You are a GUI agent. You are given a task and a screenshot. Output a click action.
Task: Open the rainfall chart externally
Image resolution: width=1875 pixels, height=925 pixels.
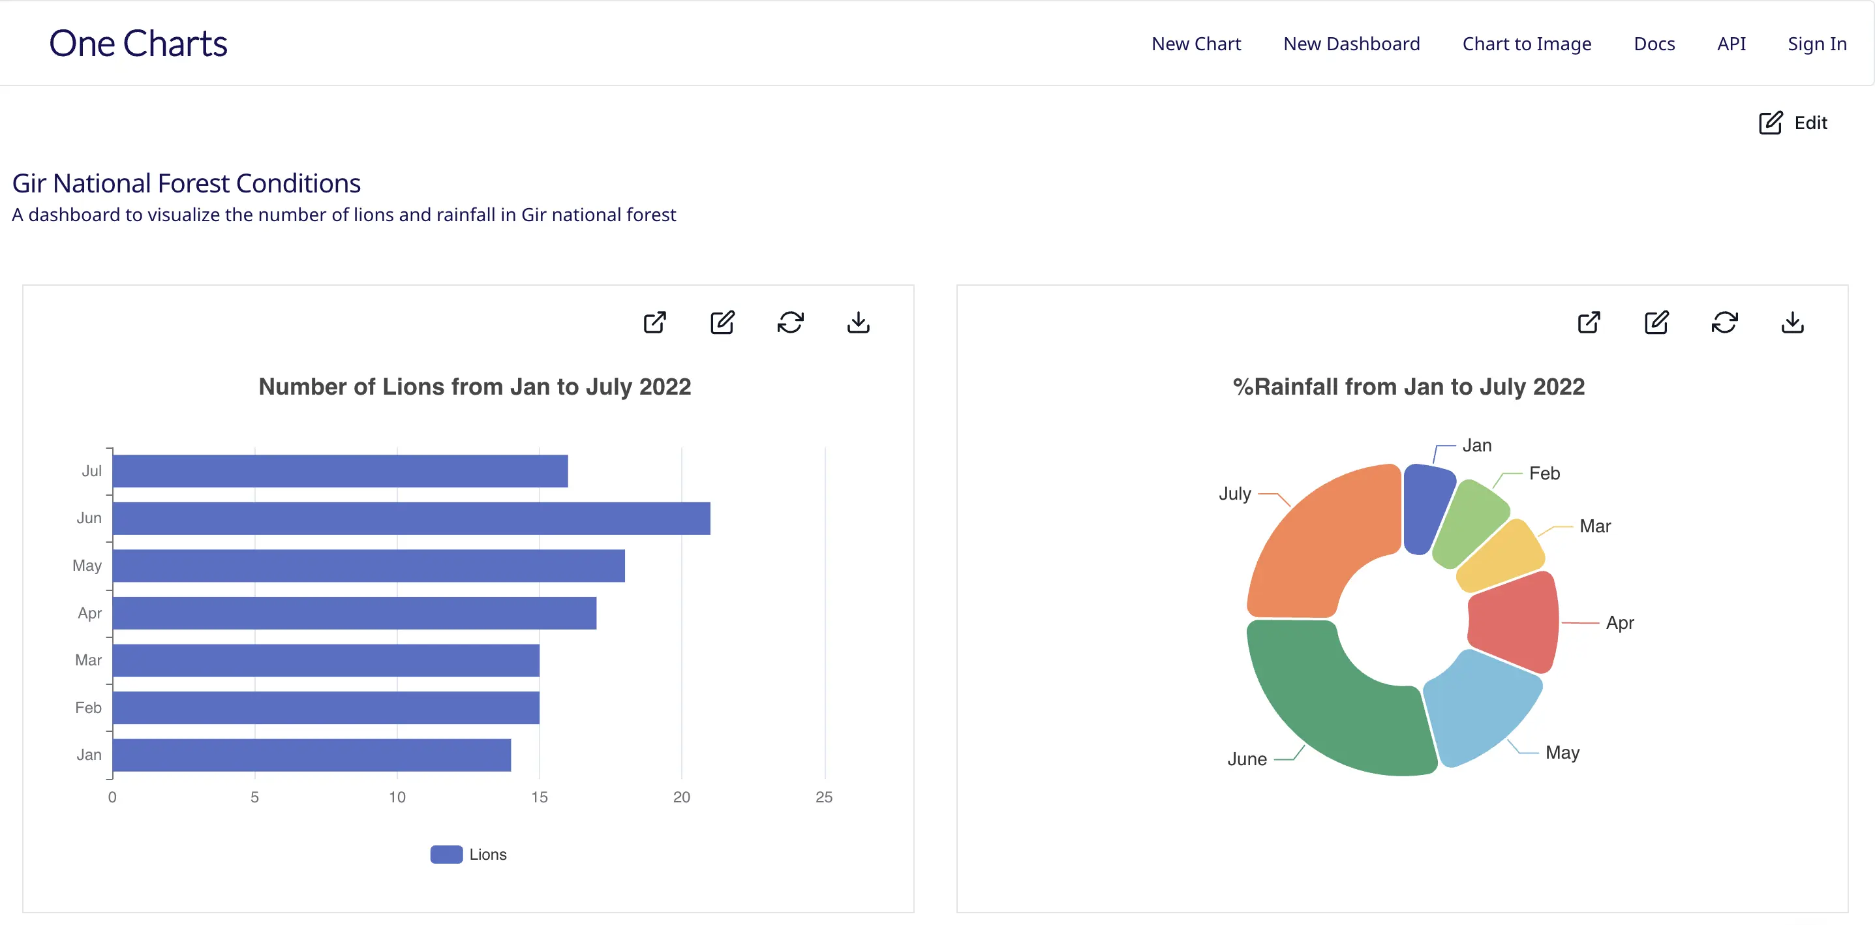coord(1589,322)
